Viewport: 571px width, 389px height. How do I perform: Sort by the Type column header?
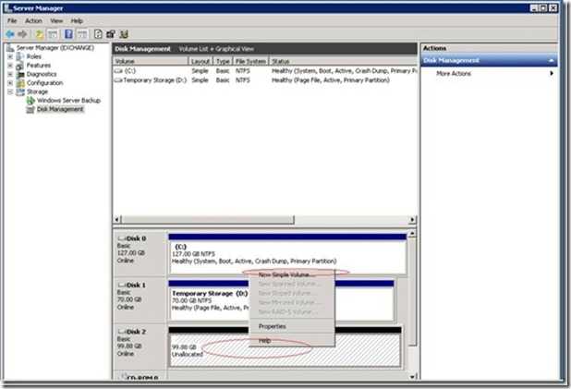(x=223, y=61)
